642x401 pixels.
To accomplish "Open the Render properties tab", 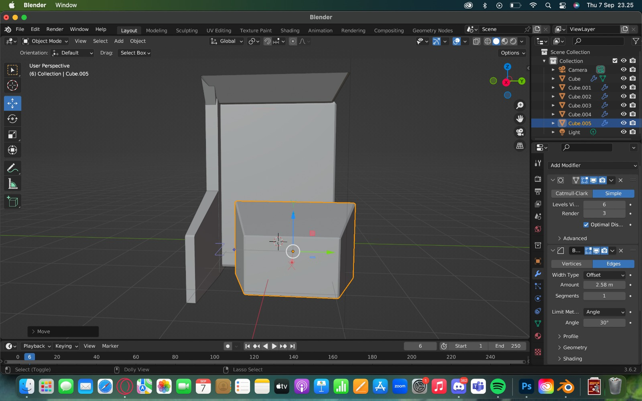I will (538, 179).
